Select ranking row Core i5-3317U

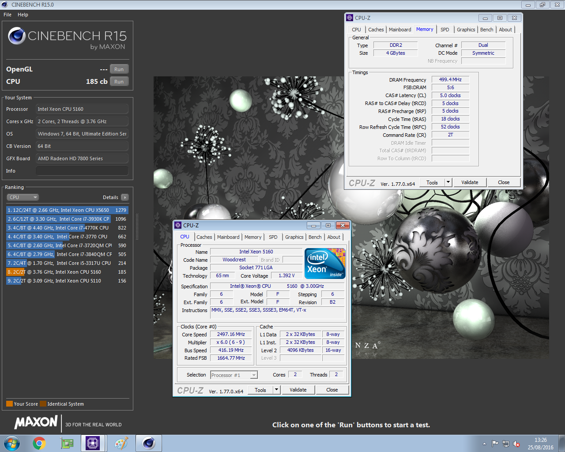pyautogui.click(x=67, y=263)
